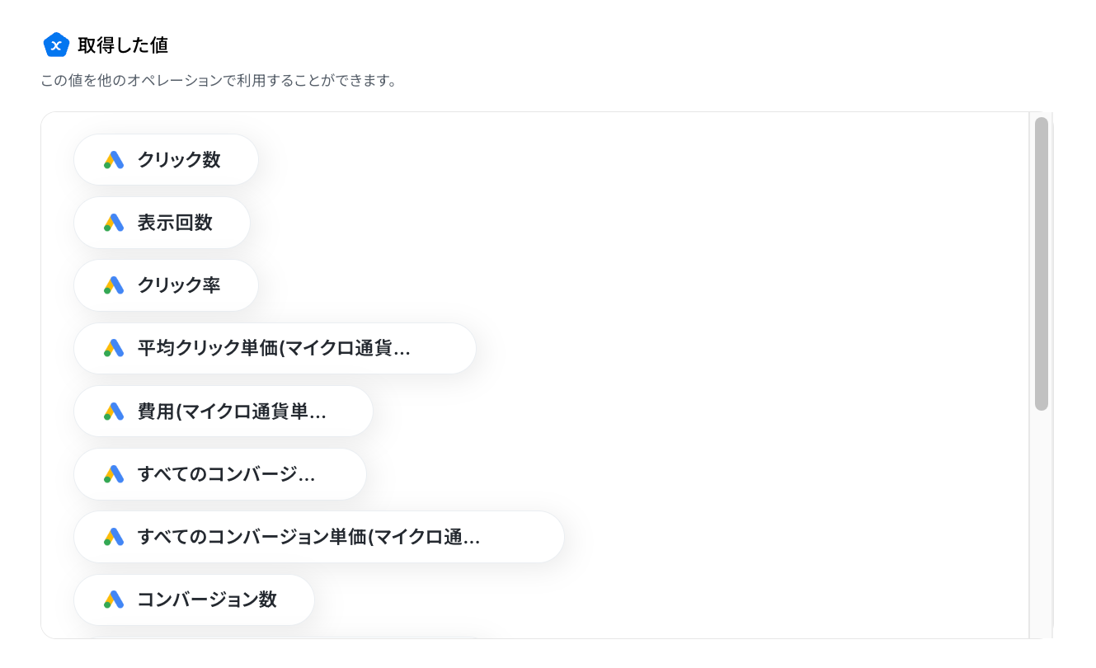Click the Google Ads icon in the truncated すべてのコンバージ… chip

[x=114, y=474]
